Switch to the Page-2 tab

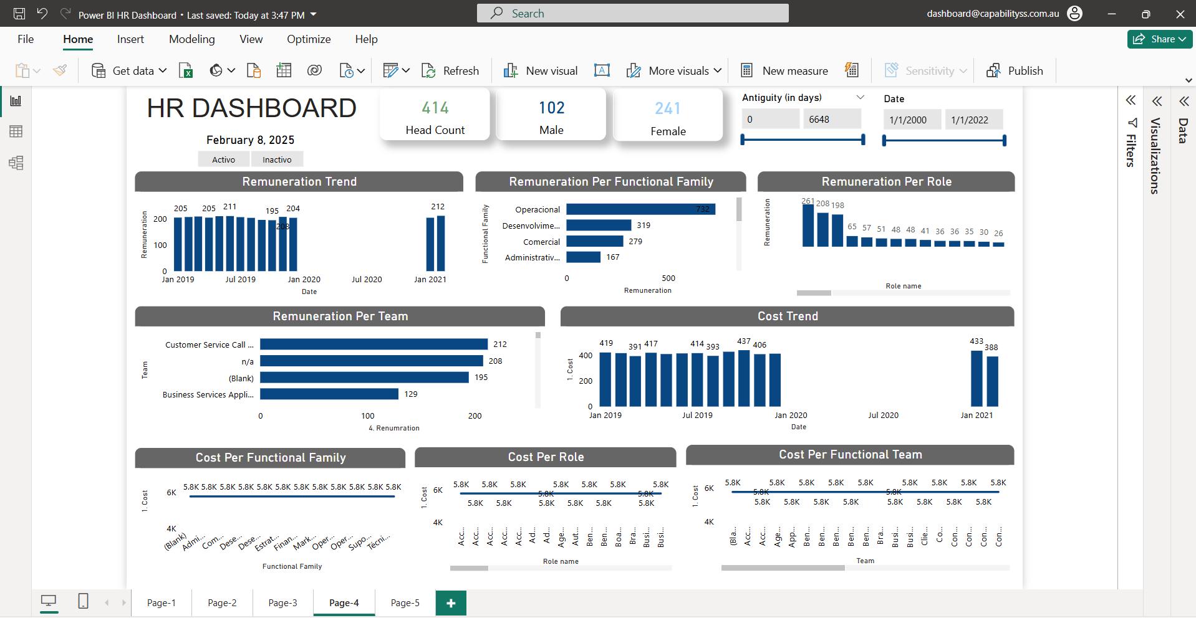(x=222, y=602)
